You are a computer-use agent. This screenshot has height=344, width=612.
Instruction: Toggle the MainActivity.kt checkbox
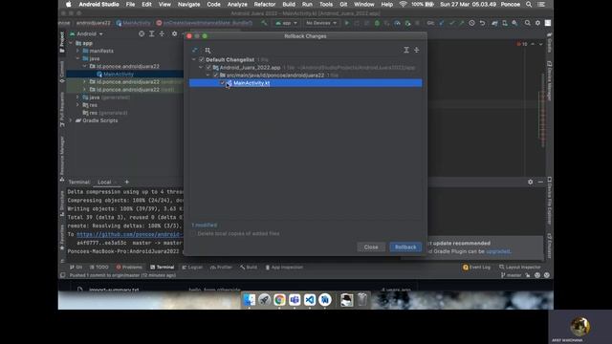223,83
